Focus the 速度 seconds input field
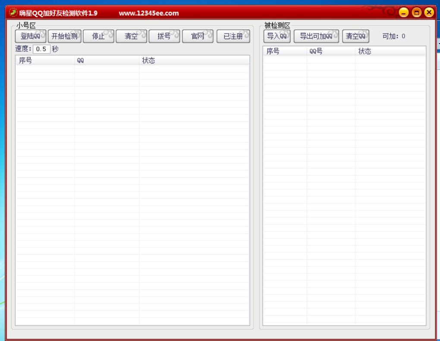 coord(41,49)
